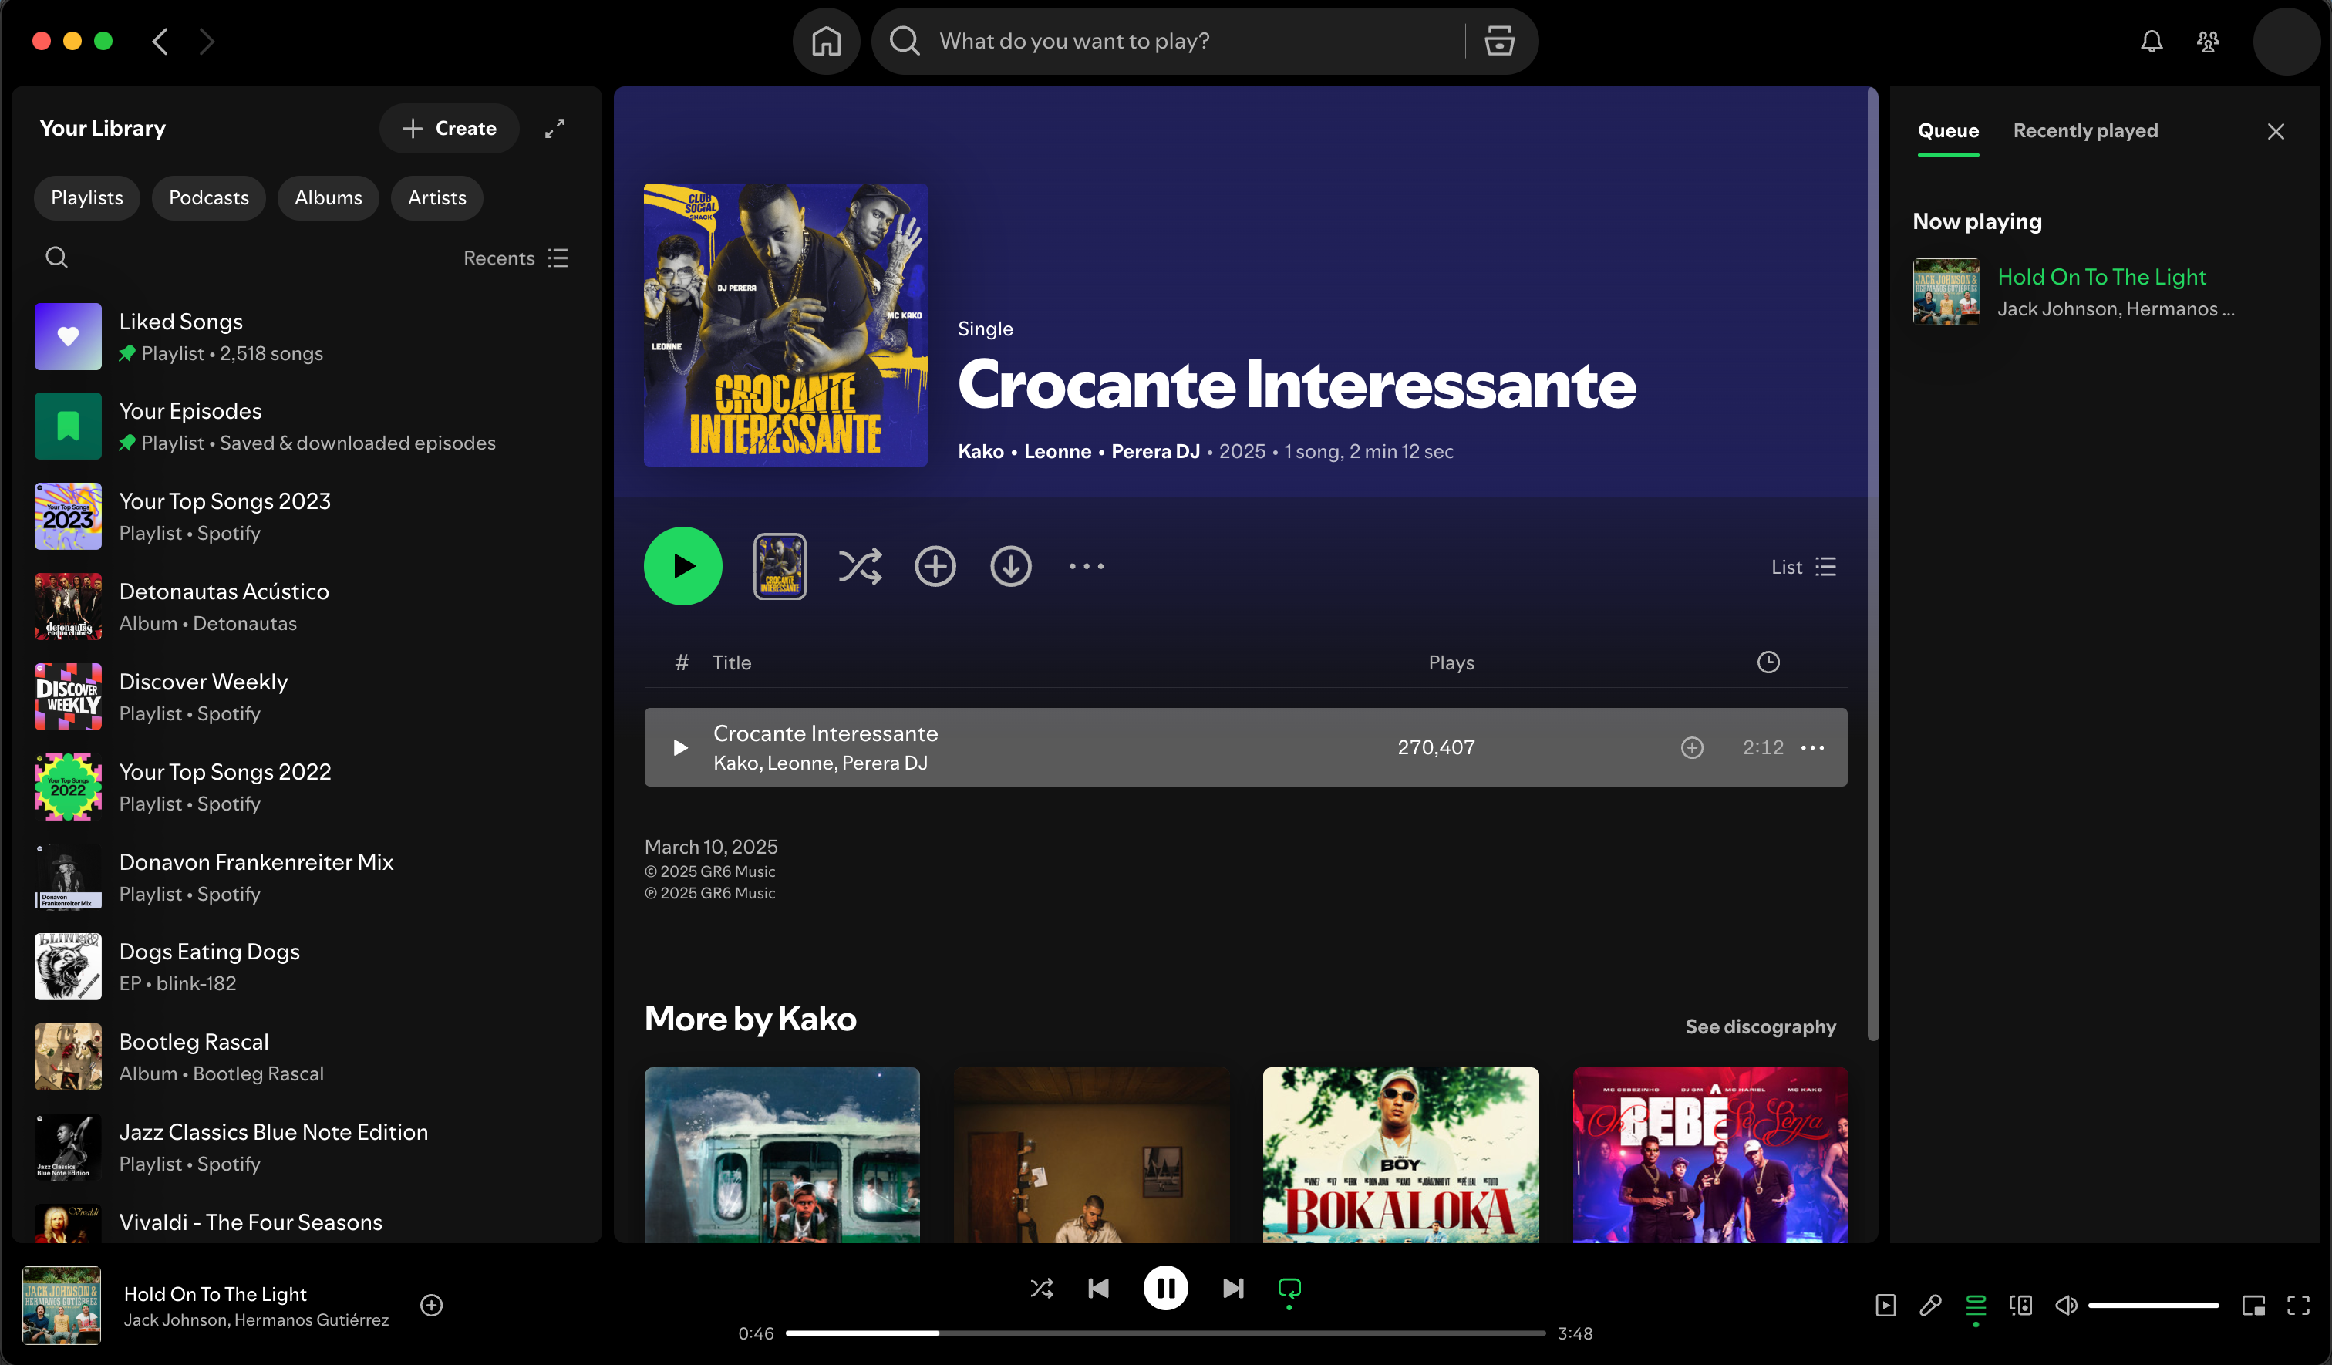Download the Crocante Interessante single

1010,566
